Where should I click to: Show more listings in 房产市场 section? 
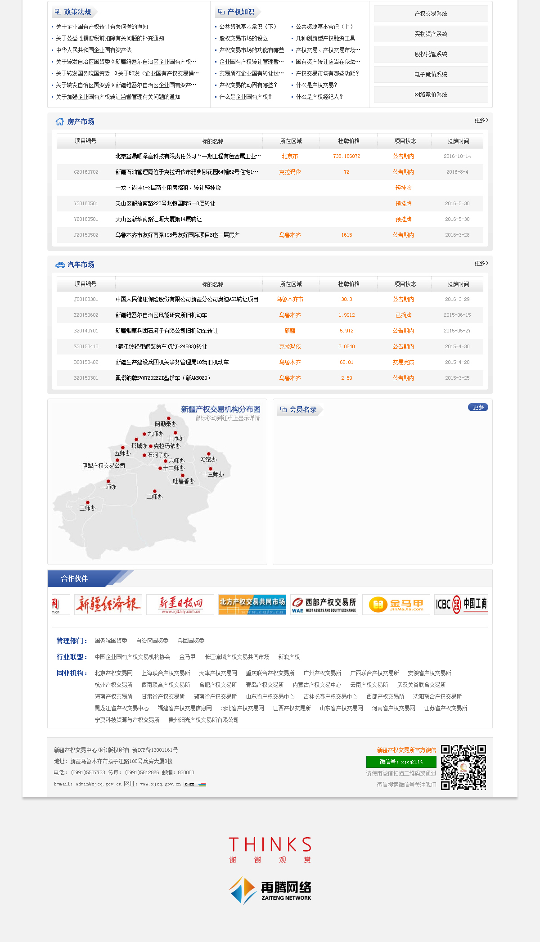[x=481, y=120]
